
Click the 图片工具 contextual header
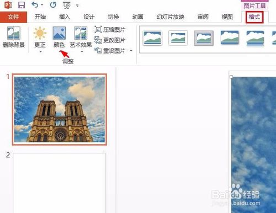coord(254,6)
